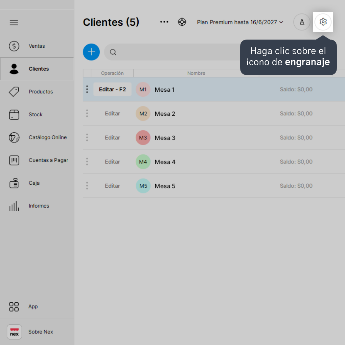Open the Caja register icon
Viewport: 345px width, 345px height.
[14, 183]
